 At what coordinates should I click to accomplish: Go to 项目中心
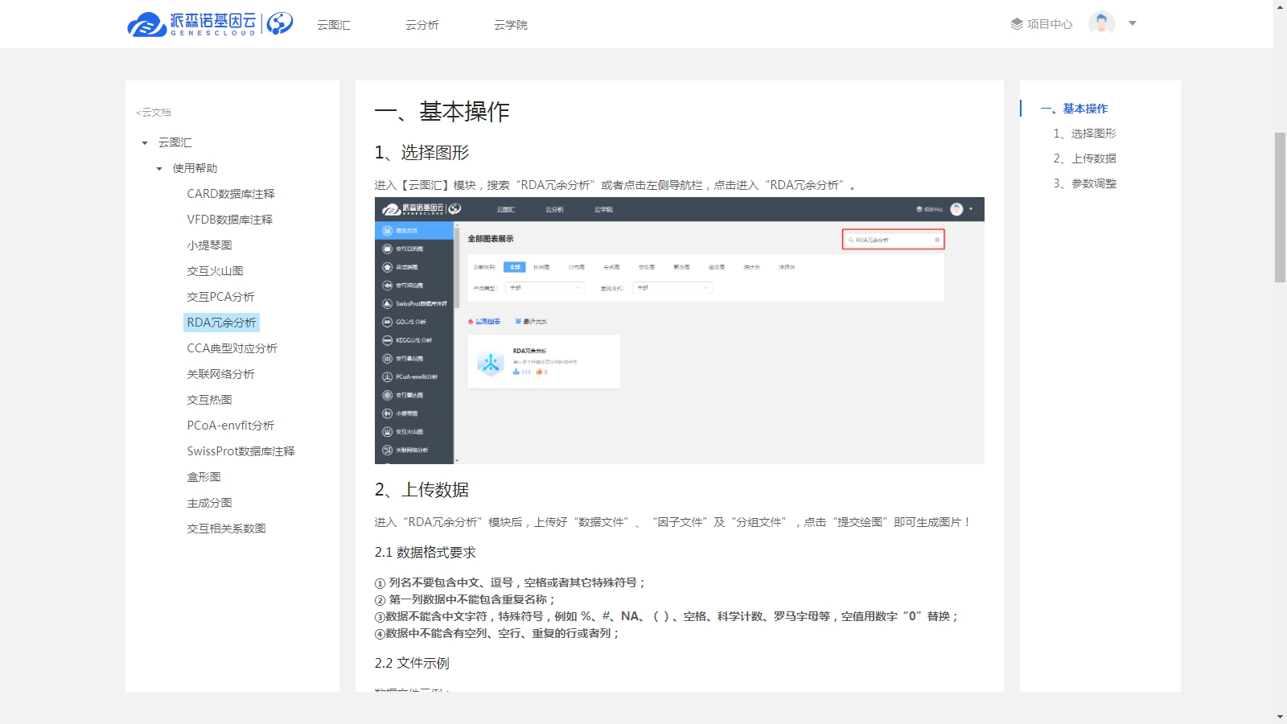tap(1050, 24)
